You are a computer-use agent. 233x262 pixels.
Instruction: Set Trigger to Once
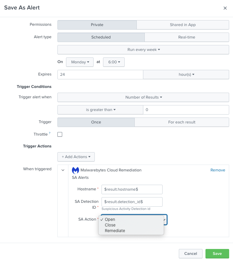pos(96,122)
